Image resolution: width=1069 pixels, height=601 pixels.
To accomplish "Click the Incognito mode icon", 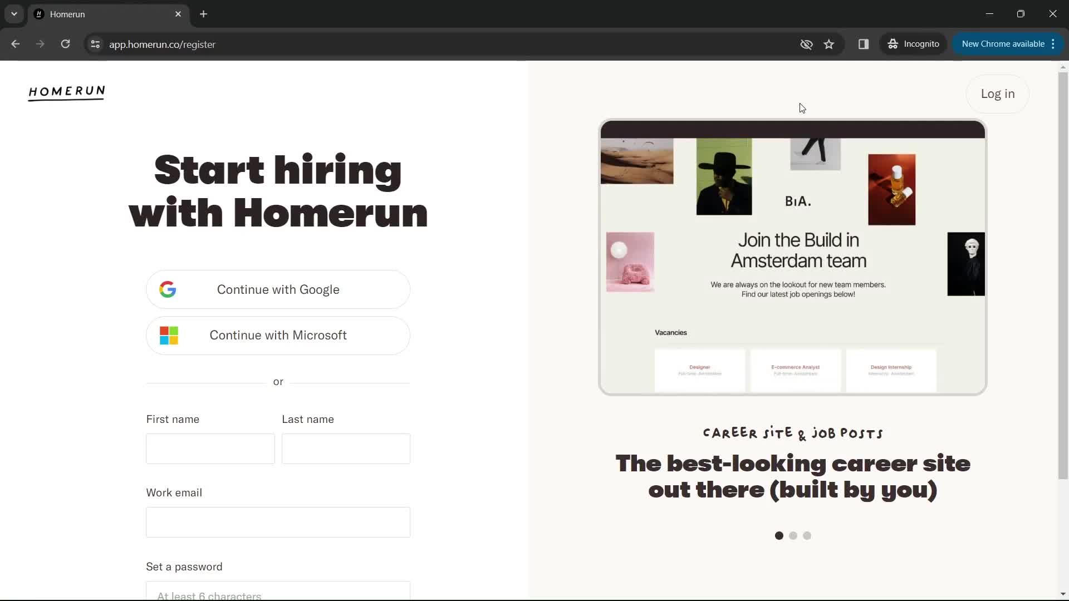I will coord(893,44).
